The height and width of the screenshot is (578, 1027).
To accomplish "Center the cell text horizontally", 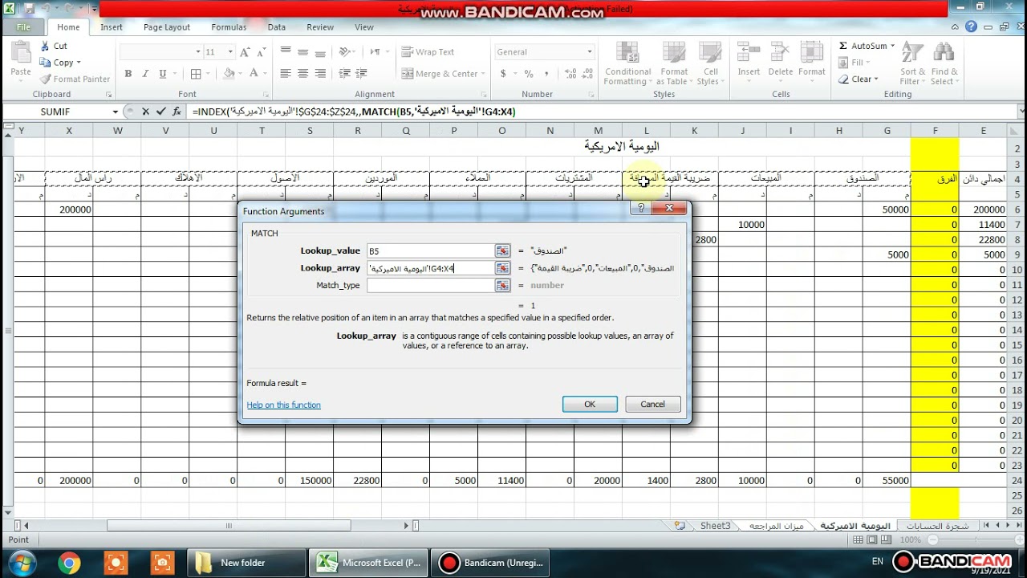I will pyautogui.click(x=303, y=73).
